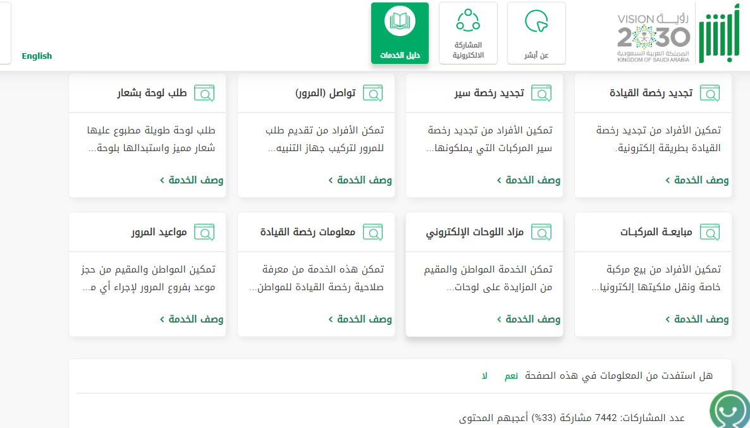The image size is (750, 428).
Task: Expand وصف الخدمة for تجديد رخصة القيادة
Action: pos(697,180)
